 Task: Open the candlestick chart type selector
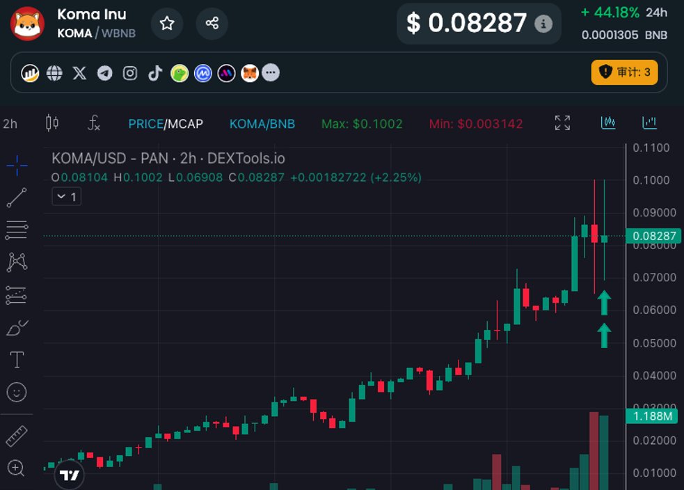pos(52,123)
